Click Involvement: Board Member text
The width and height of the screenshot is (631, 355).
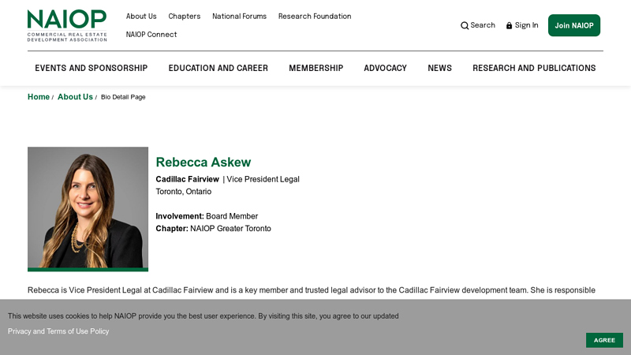tap(207, 216)
